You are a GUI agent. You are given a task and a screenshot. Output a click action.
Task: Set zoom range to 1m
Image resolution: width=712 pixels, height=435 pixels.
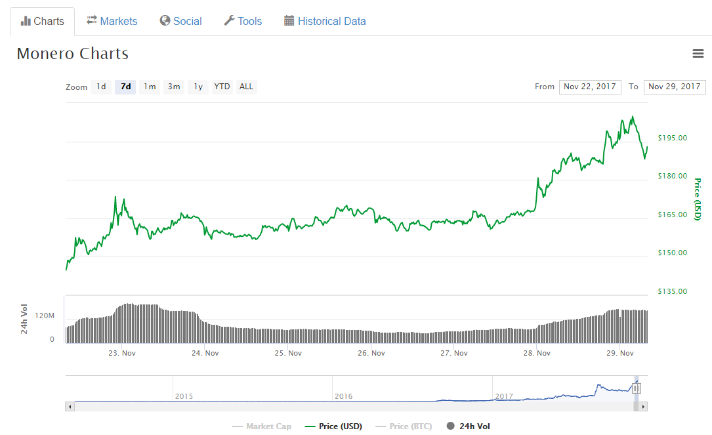coord(150,87)
